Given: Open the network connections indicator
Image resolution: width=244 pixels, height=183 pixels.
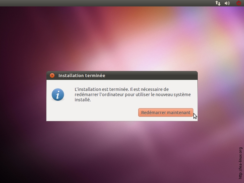Looking at the screenshot, I should [218, 3].
